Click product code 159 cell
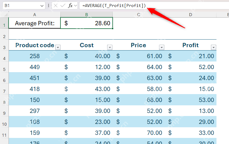 (x=35, y=133)
